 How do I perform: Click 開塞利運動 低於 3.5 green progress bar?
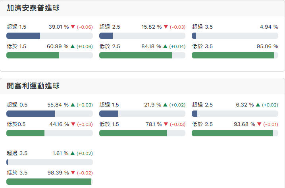[x=49, y=182]
